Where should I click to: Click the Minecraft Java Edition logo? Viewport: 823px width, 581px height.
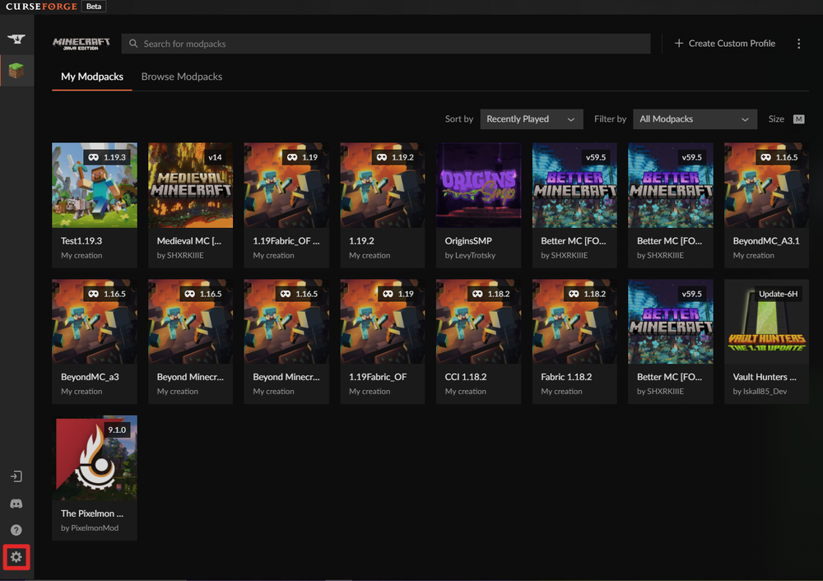click(81, 44)
